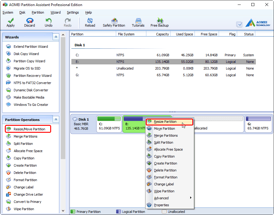Select the Unallocated row in partition list

(x=164, y=68)
